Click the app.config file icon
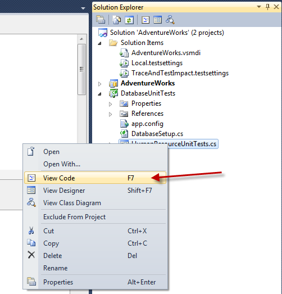This screenshot has width=282, height=294. (124, 124)
